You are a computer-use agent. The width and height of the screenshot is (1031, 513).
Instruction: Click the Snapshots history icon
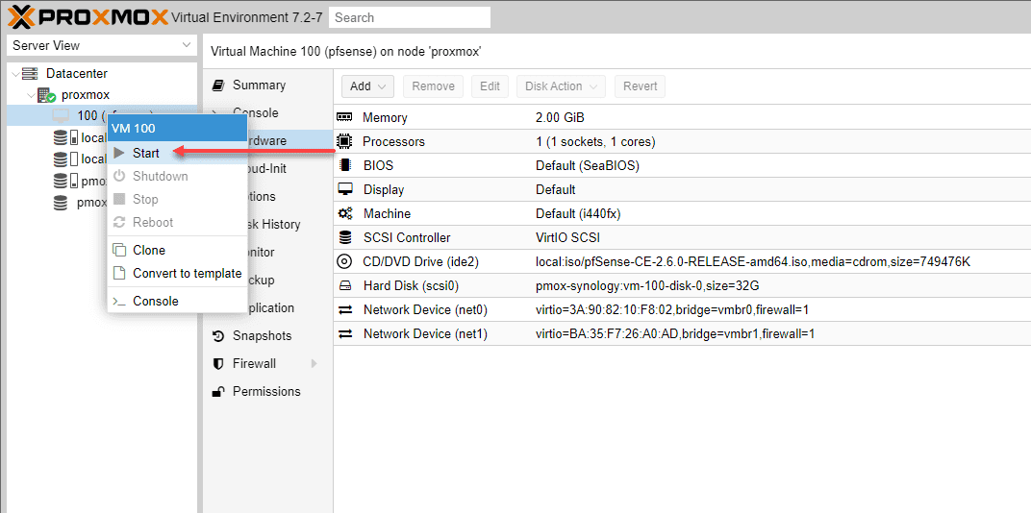point(218,336)
